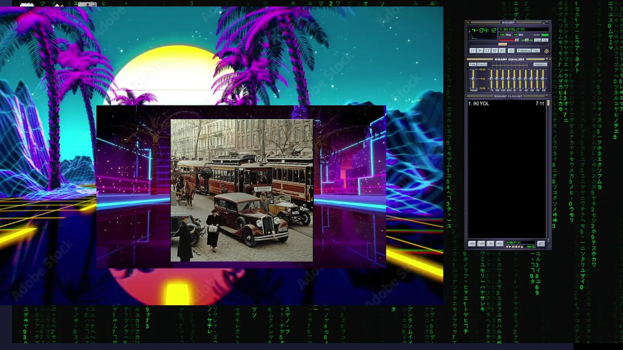Click the Winamp visualizer spectrum area

(484, 37)
